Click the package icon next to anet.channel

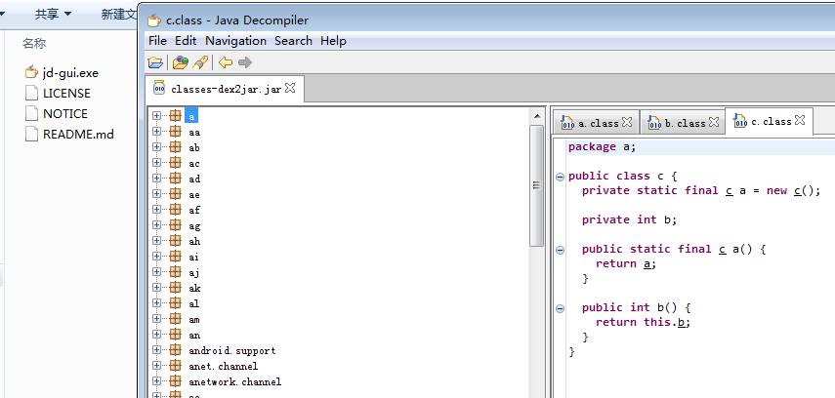175,366
